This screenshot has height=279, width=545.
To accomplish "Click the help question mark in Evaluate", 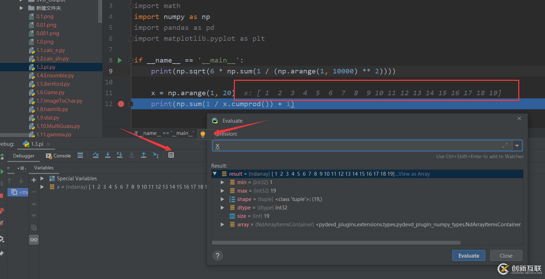I will 218,255.
